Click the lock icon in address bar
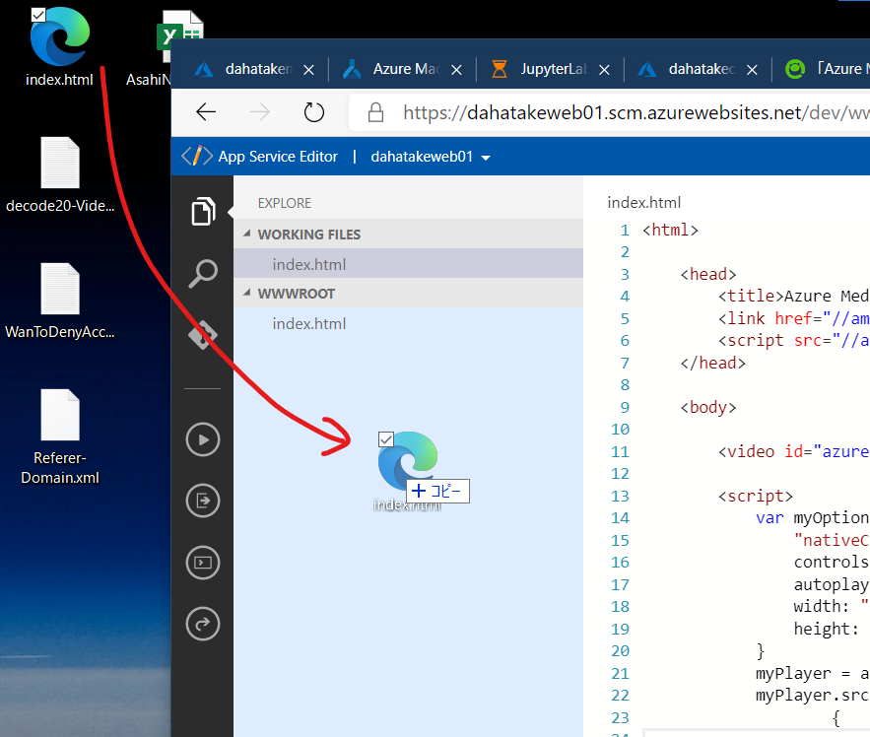 [375, 112]
